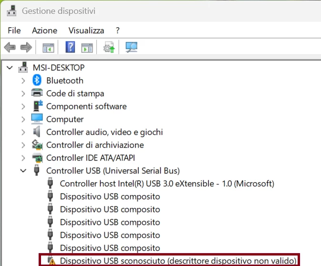Show or hide the console tree toolbar icon
321x266 pixels.
pyautogui.click(x=48, y=48)
